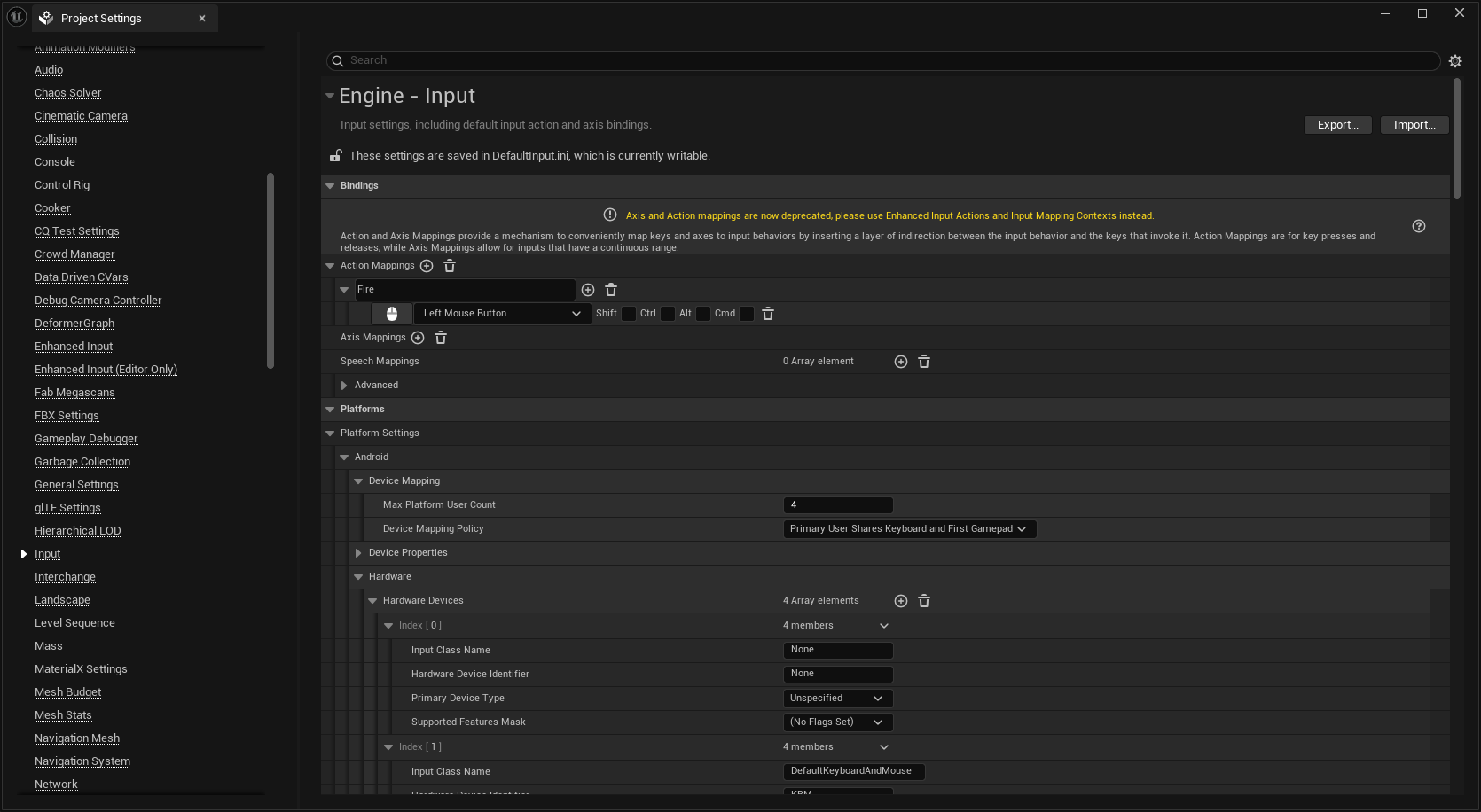This screenshot has width=1481, height=812.
Task: Add a new Axis Mapping plus icon
Action: coord(418,337)
